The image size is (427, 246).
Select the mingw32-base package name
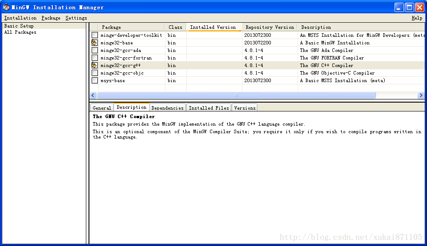point(117,43)
